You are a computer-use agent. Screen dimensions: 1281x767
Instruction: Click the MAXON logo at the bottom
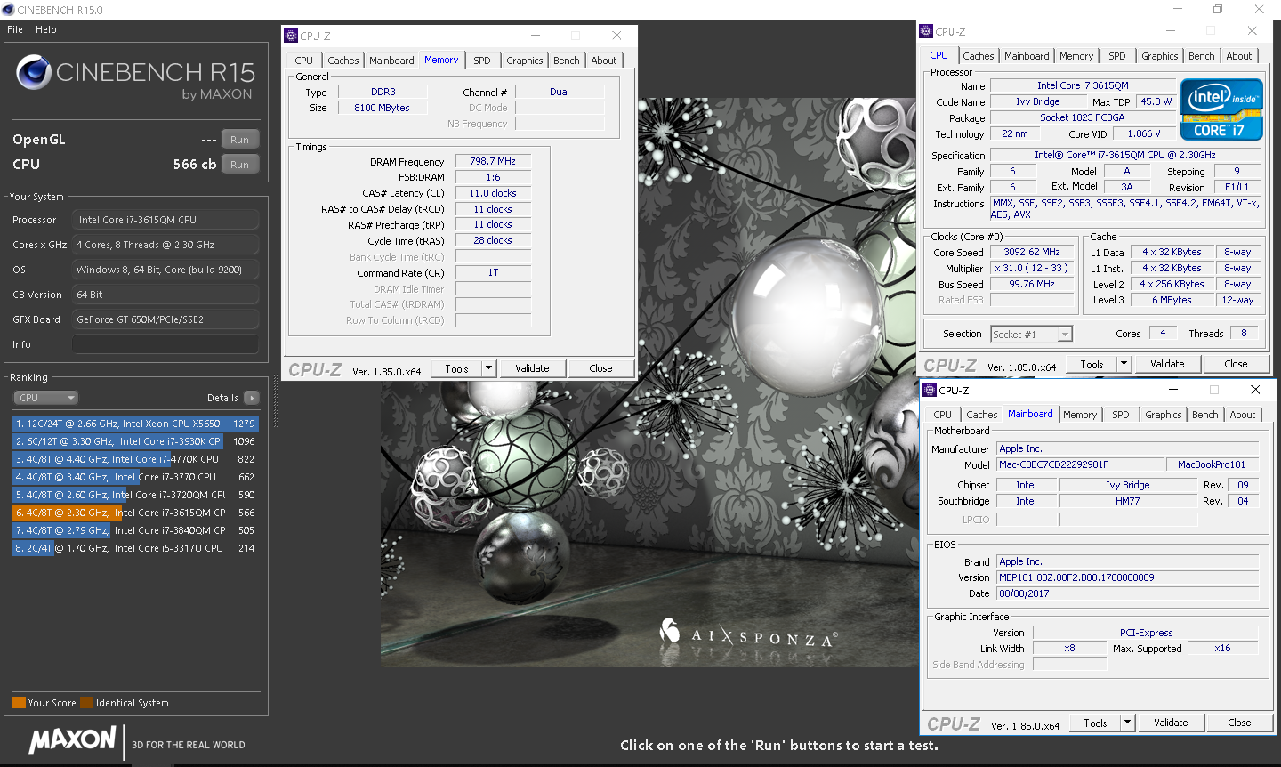coord(73,739)
